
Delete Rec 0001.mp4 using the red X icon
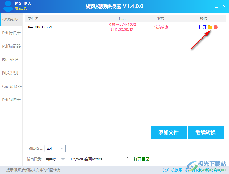215,27
